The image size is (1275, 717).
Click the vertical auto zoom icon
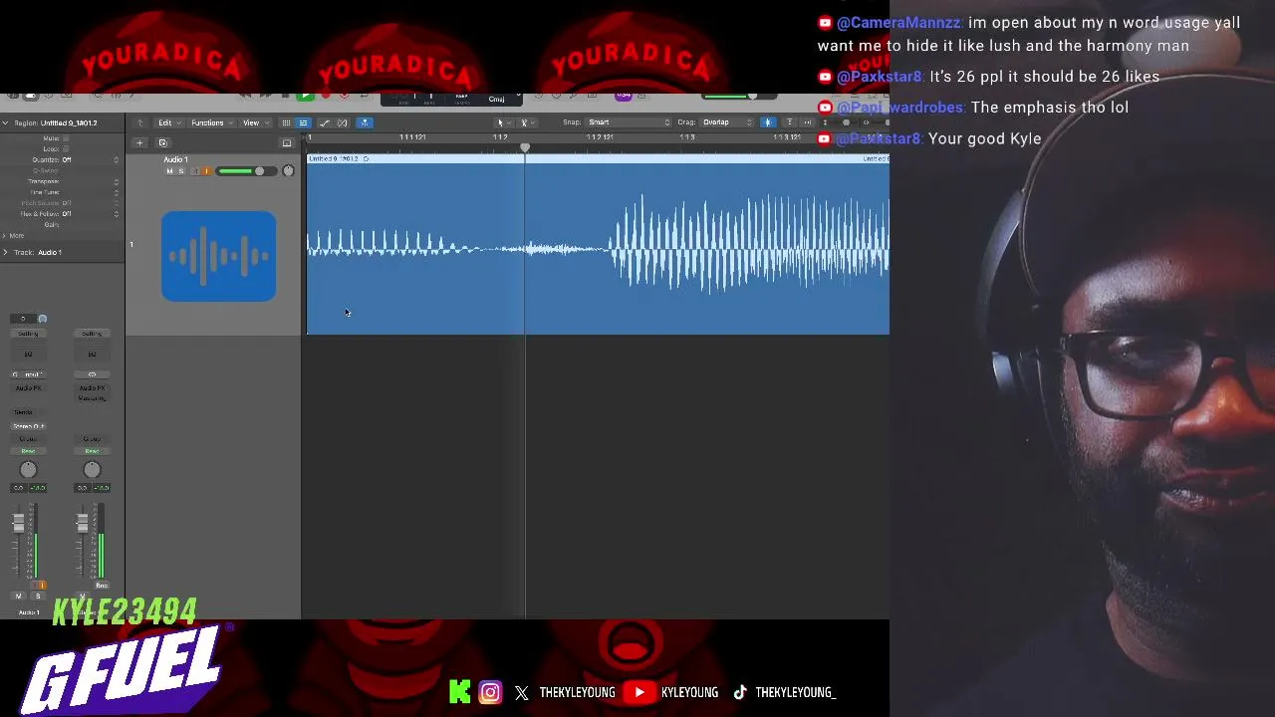coord(790,122)
